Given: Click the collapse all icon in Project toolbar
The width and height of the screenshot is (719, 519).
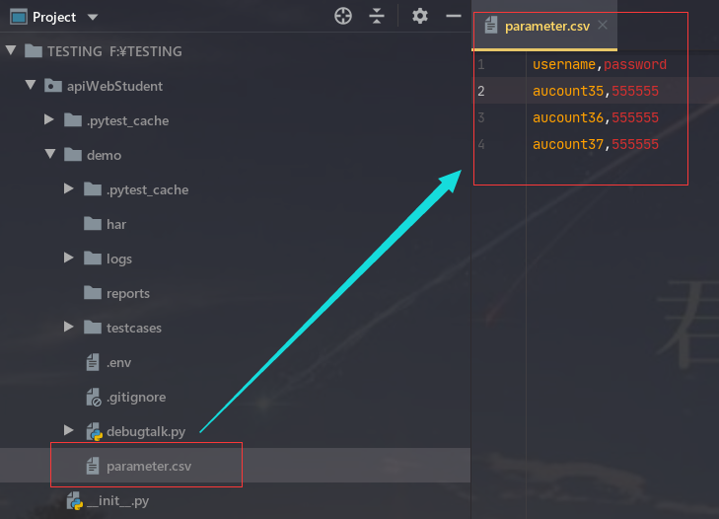Looking at the screenshot, I should coord(377,16).
